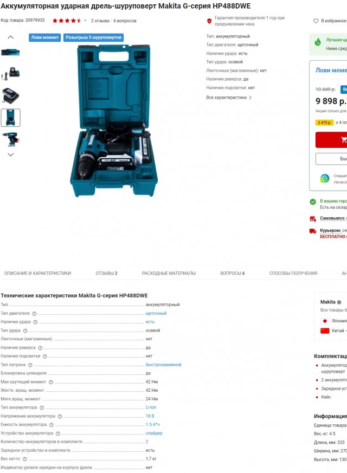
Task: Show previous thumbnails with up chevron
Action: [10, 37]
